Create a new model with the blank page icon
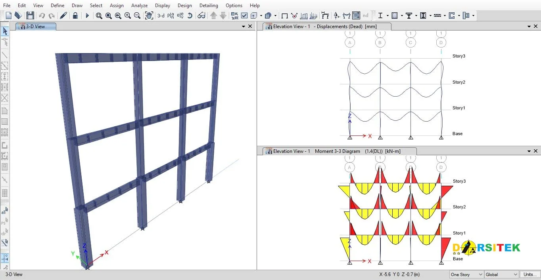 9,15
